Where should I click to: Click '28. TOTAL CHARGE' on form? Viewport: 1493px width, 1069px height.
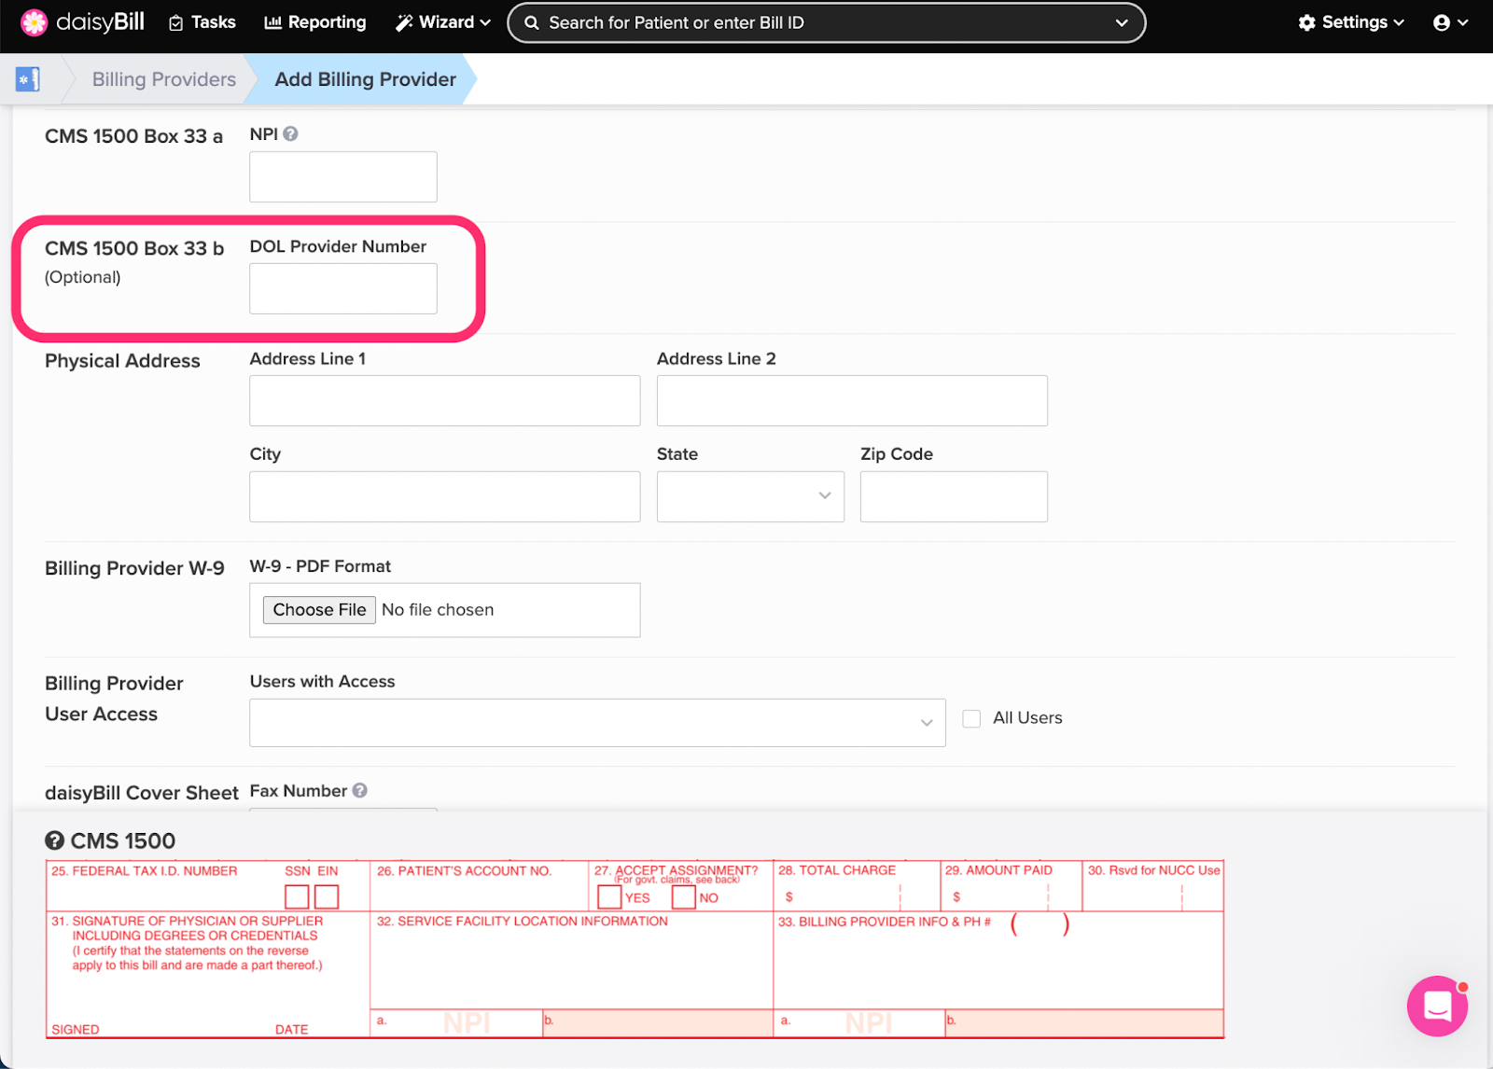(837, 870)
